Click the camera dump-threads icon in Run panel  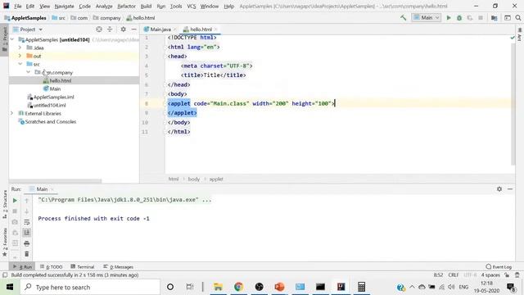tap(15, 222)
